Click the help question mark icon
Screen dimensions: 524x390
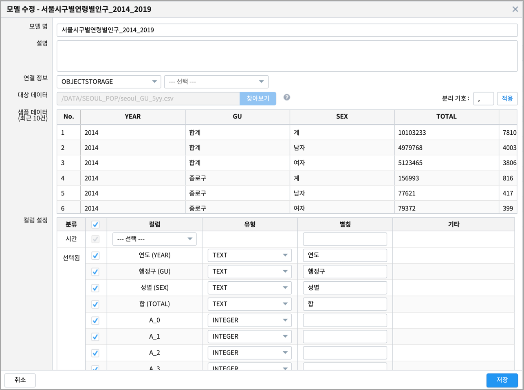point(287,97)
